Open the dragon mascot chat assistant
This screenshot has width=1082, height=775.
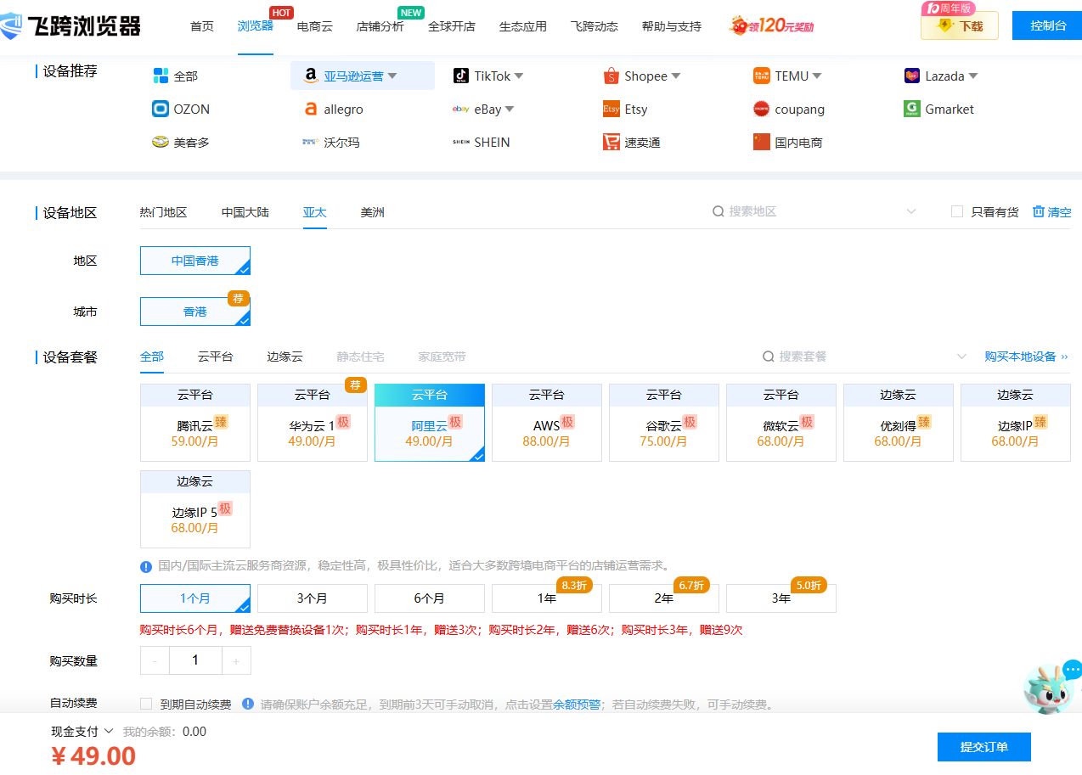click(x=1049, y=688)
